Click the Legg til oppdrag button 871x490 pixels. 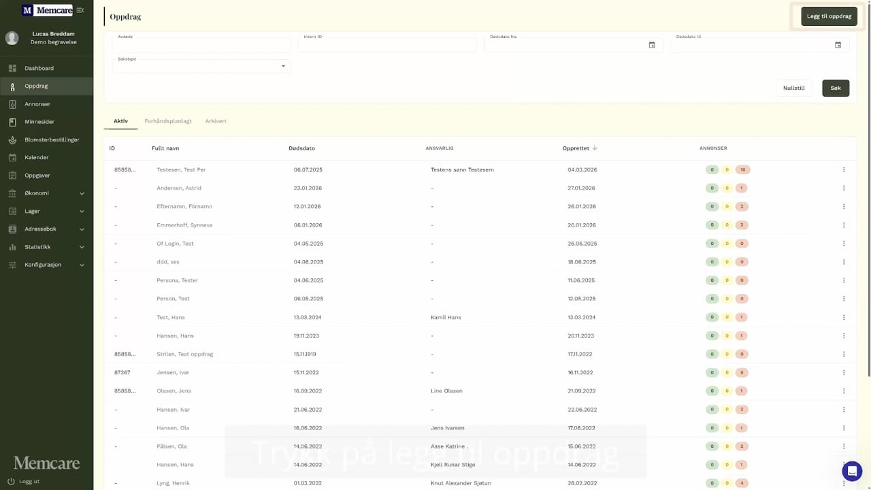[x=829, y=16]
